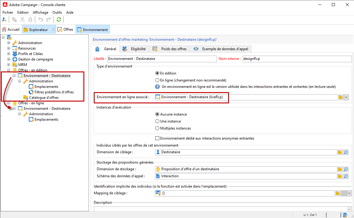Go to the Accueil tab

(x=11, y=29)
